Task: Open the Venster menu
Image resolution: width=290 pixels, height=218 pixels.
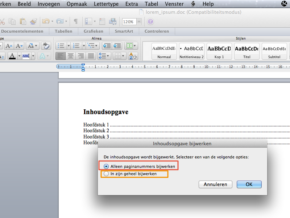Action: pyautogui.click(x=174, y=4)
